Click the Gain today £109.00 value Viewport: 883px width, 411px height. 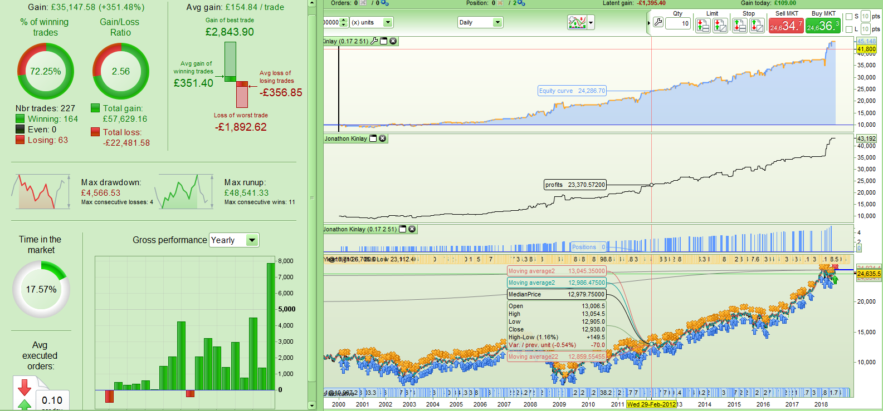tap(785, 3)
